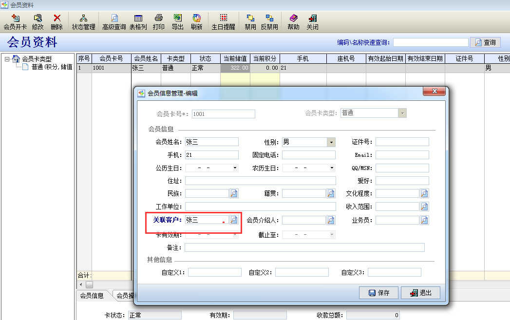Click the 备注 input field
Screen dimensions: 510x320
pyautogui.click(x=305, y=247)
